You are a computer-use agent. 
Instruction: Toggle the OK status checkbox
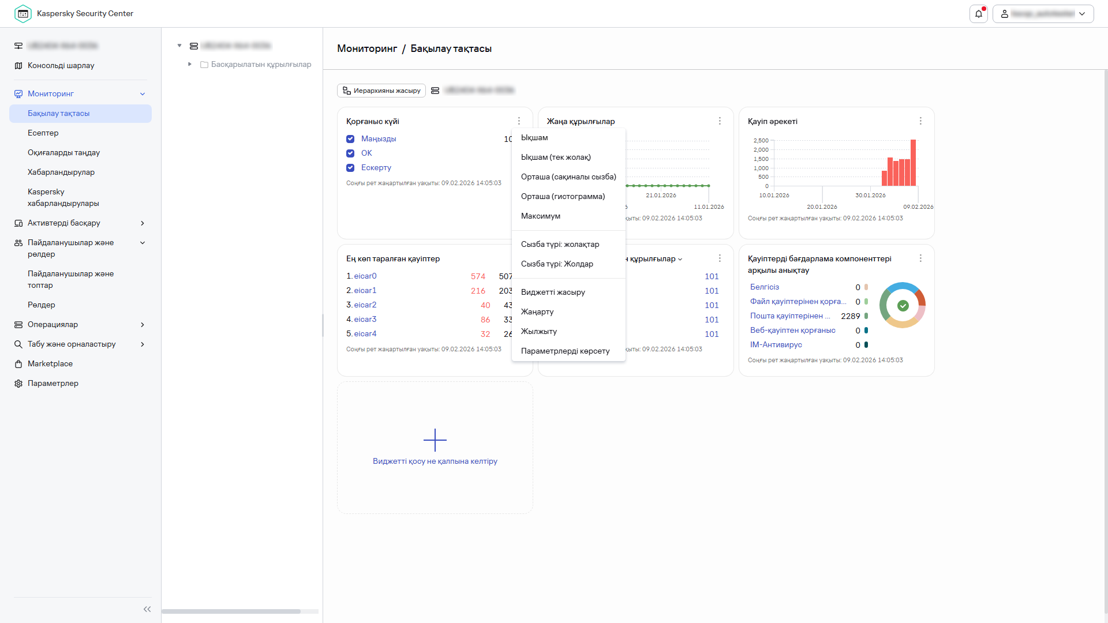click(350, 153)
